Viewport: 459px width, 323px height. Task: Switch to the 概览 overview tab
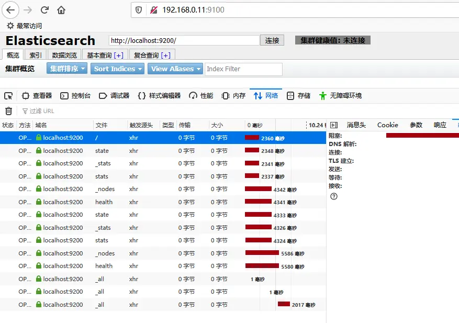[13, 55]
